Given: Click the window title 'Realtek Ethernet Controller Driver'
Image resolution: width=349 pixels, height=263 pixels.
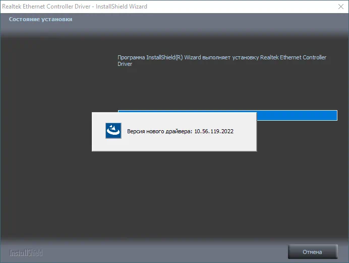Looking at the screenshot, I should (x=46, y=7).
